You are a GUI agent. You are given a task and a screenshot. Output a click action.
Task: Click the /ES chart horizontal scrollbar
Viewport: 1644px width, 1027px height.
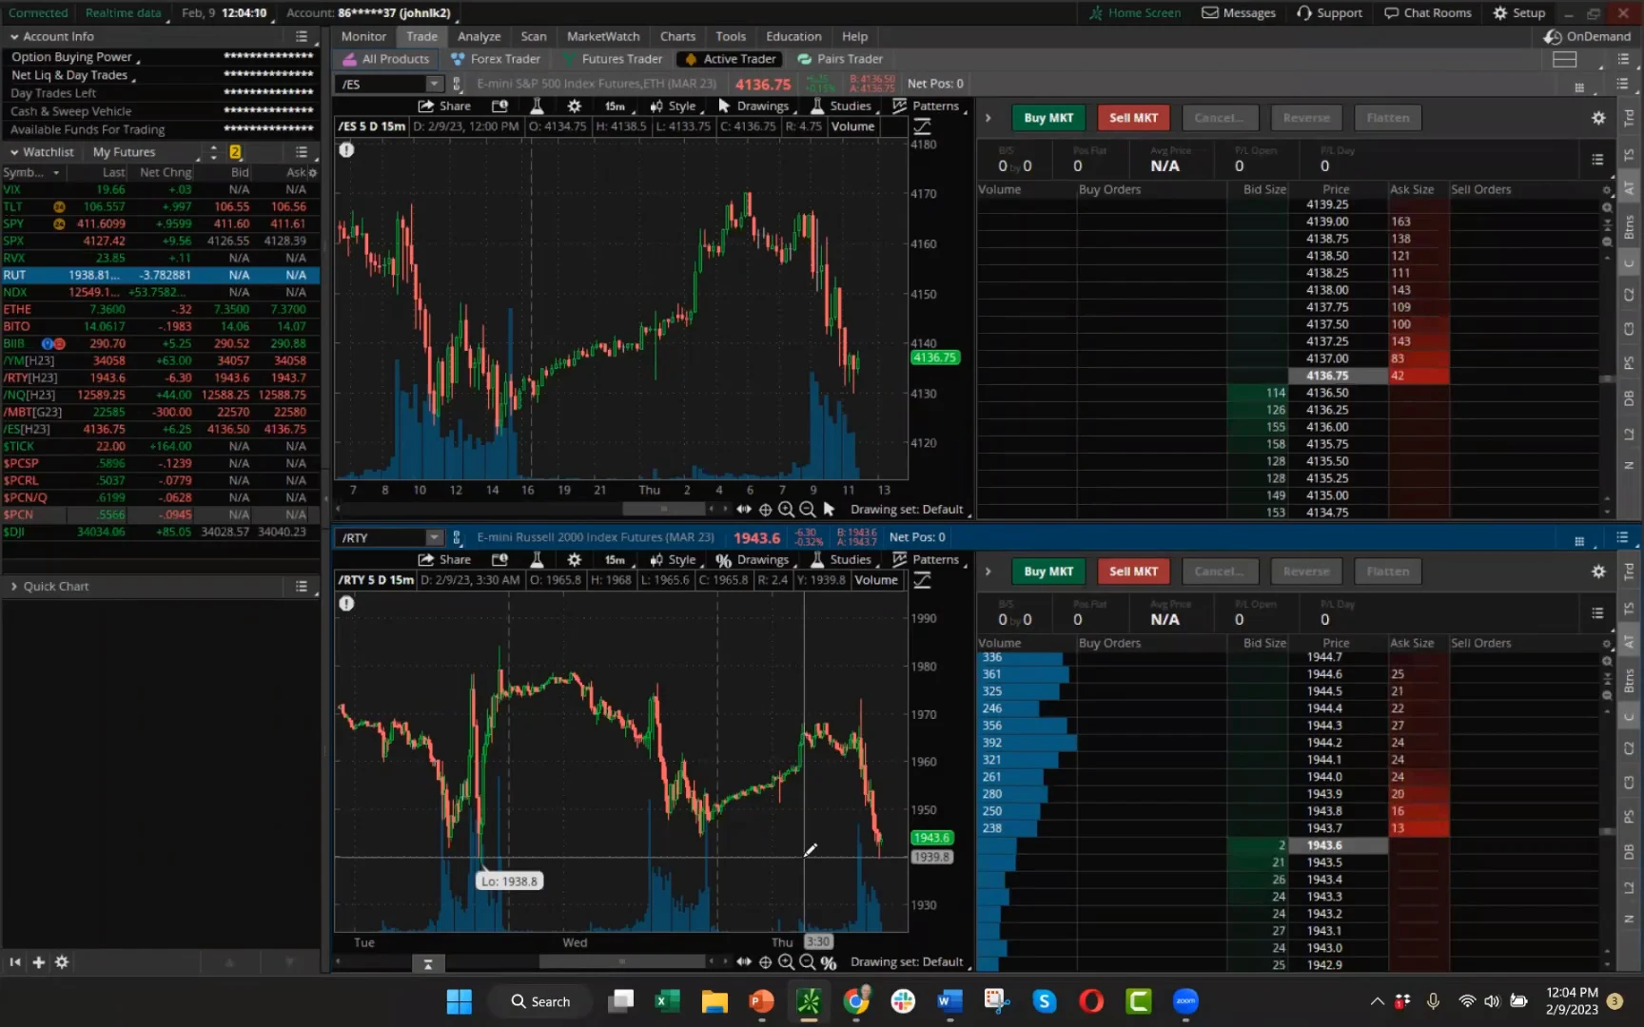pos(663,509)
